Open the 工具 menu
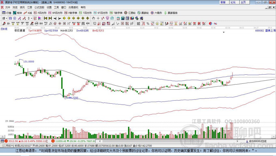 point(56,7)
